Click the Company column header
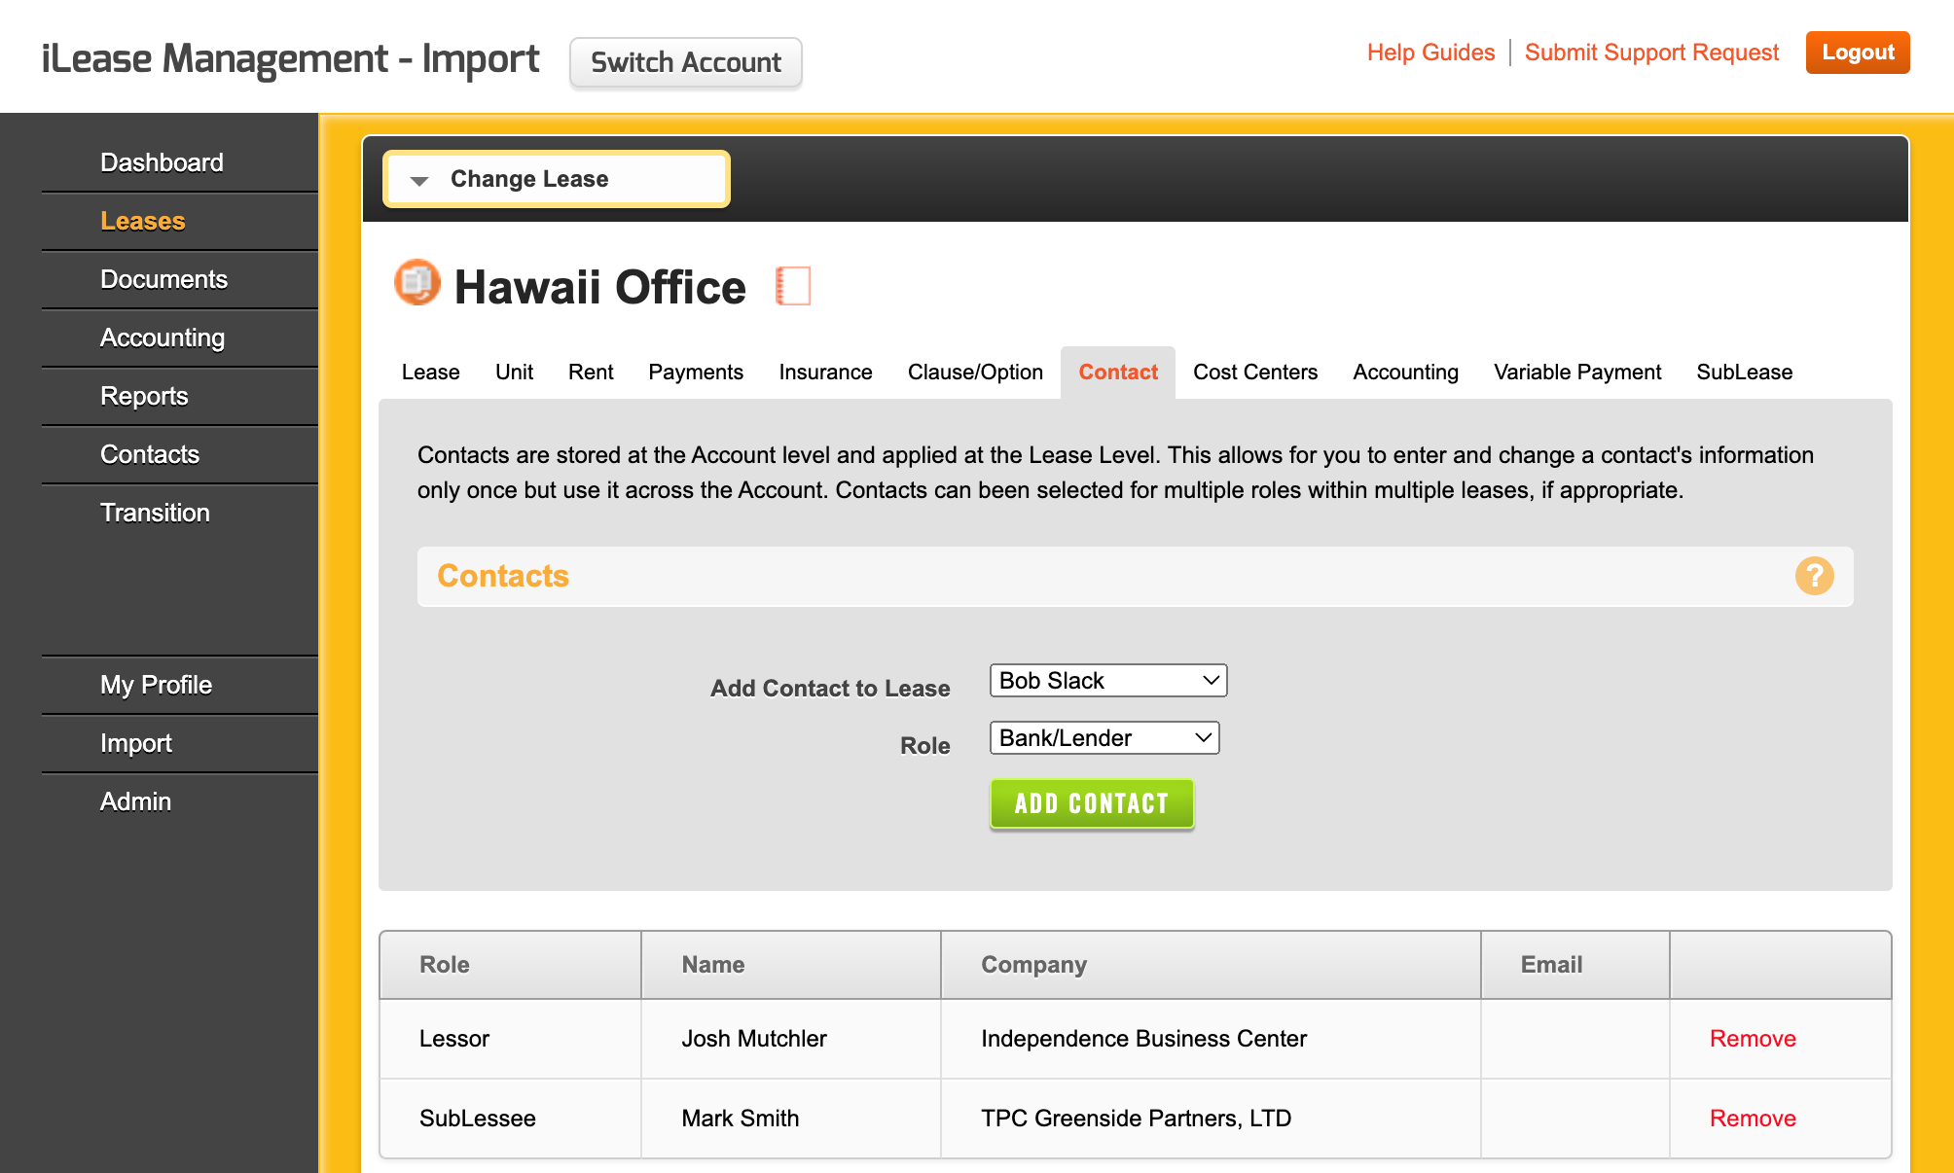This screenshot has width=1954, height=1173. click(1211, 965)
